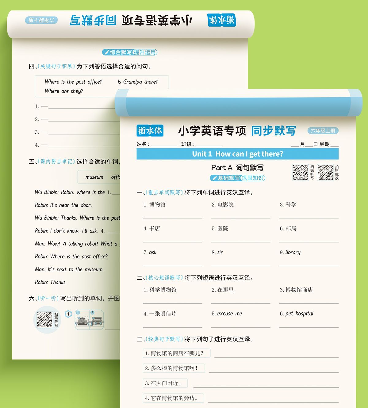Click the line Robin: Thanks.
The height and width of the screenshot is (408, 368).
coord(51,282)
